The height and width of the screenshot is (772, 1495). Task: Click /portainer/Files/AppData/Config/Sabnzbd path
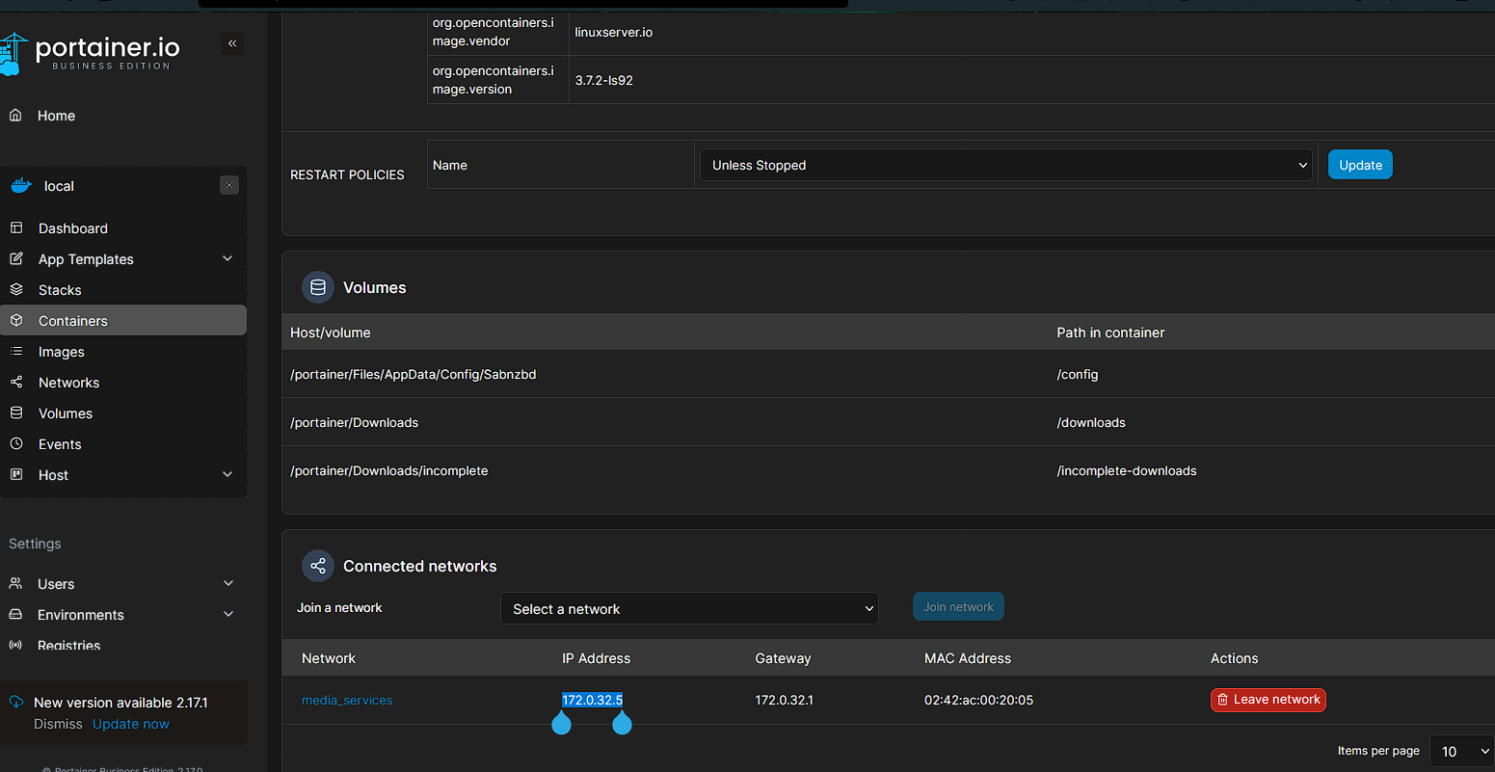coord(413,374)
